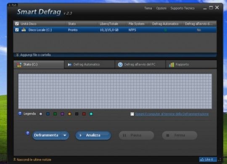The width and height of the screenshot is (227, 164).
Task: Click the purple legend color swatch
Action: [x=62, y=114]
